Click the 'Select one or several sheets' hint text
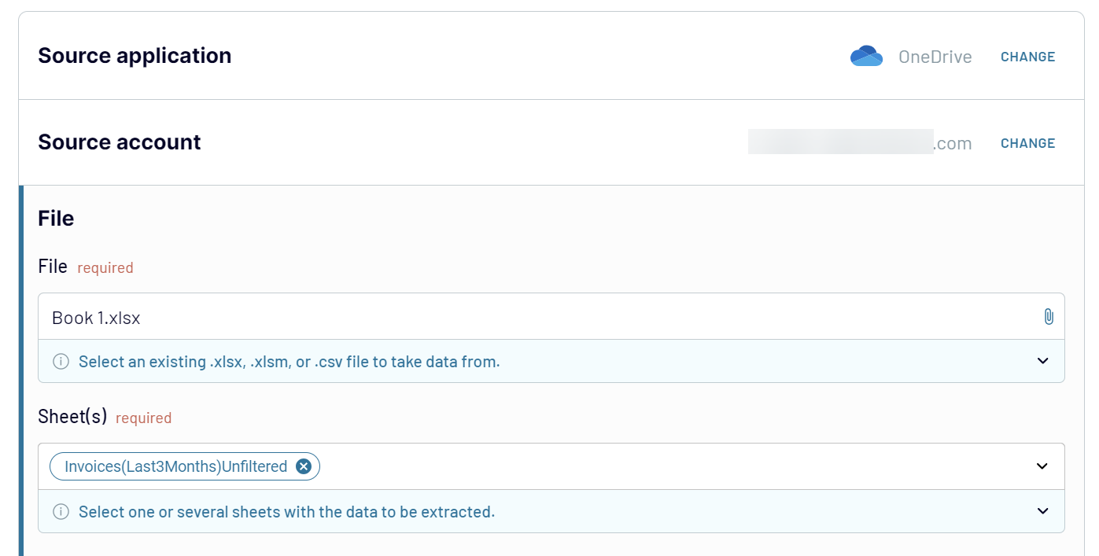 286,512
